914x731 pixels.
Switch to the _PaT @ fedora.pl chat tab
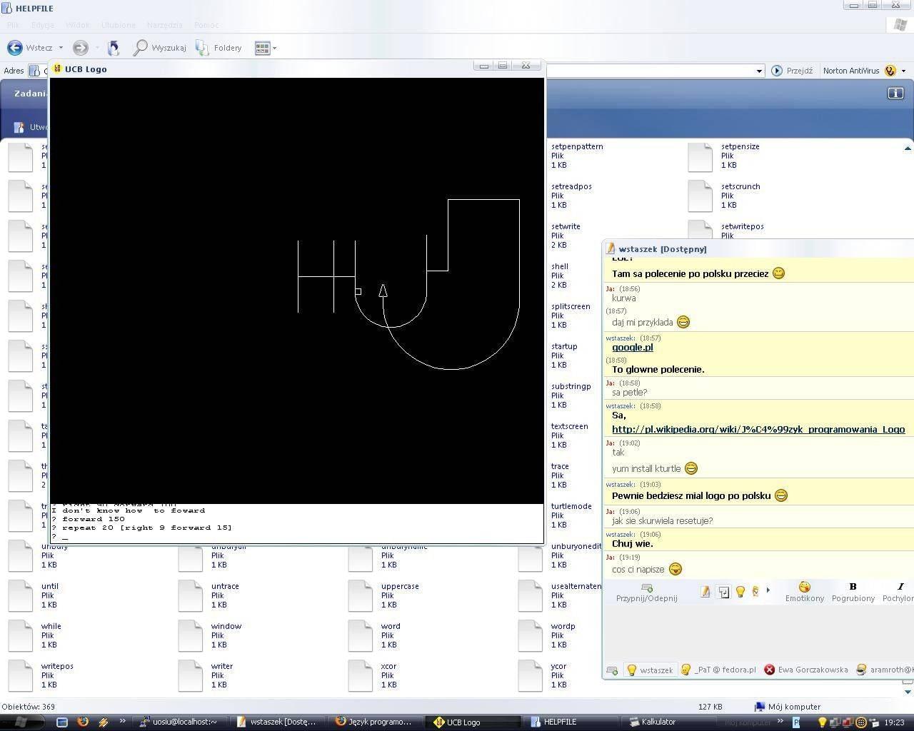pyautogui.click(x=718, y=670)
